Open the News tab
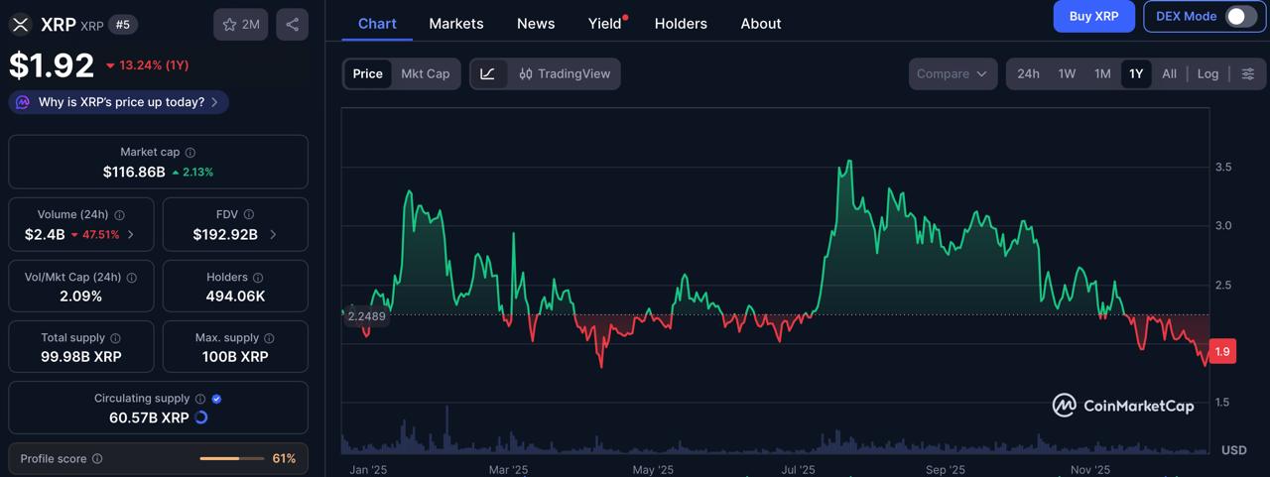1270x477 pixels. point(536,23)
